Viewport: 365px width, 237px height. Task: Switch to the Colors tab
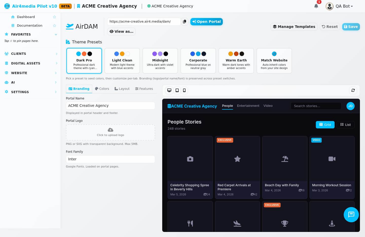point(102,89)
